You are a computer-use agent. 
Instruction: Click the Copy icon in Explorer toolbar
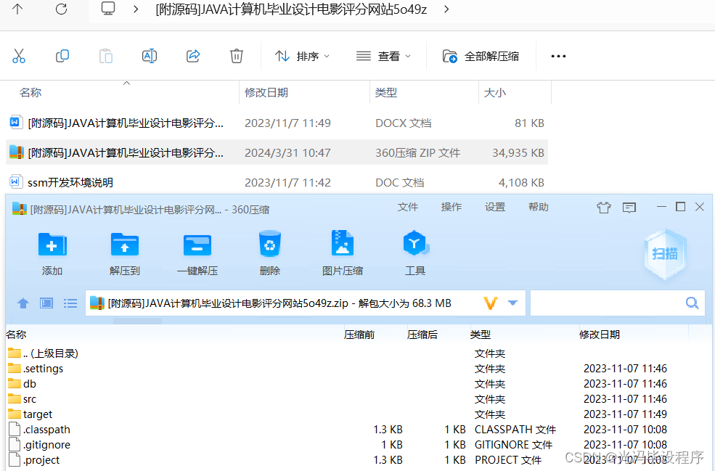[62, 56]
